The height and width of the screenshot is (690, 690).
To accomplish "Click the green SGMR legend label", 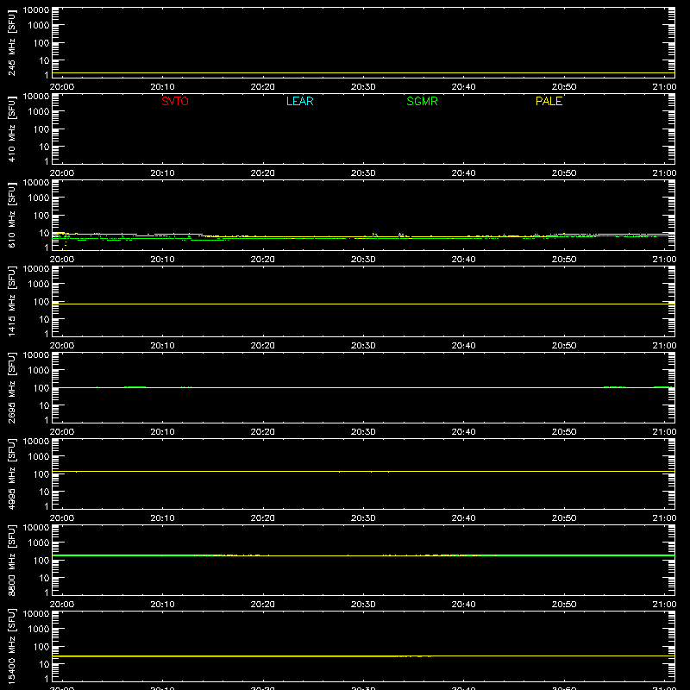I will (422, 101).
